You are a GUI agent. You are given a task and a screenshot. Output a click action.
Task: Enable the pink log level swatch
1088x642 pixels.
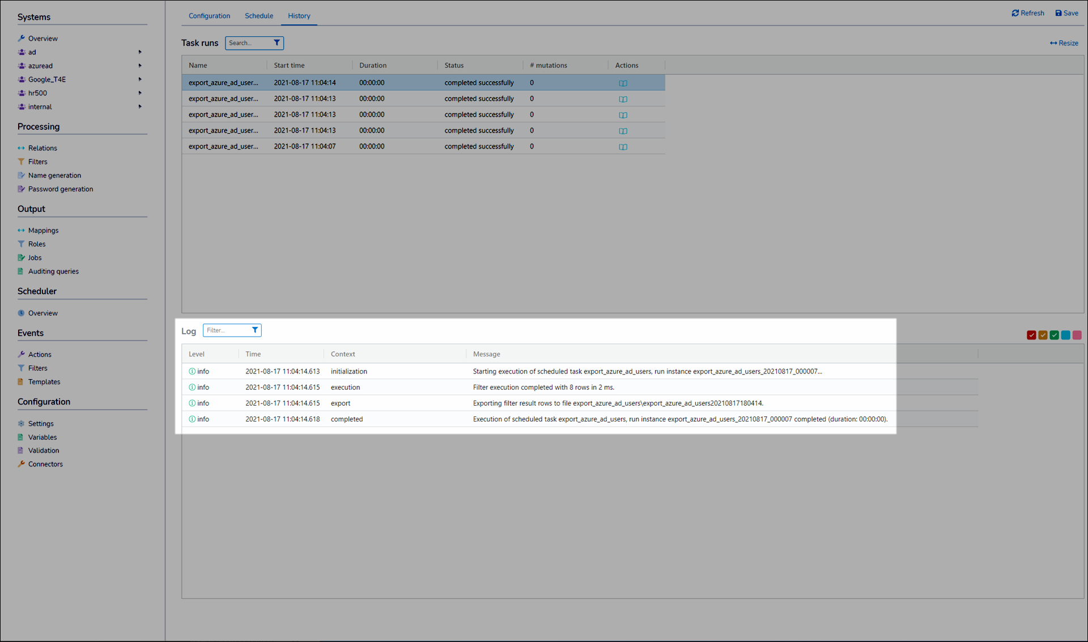[x=1077, y=335]
